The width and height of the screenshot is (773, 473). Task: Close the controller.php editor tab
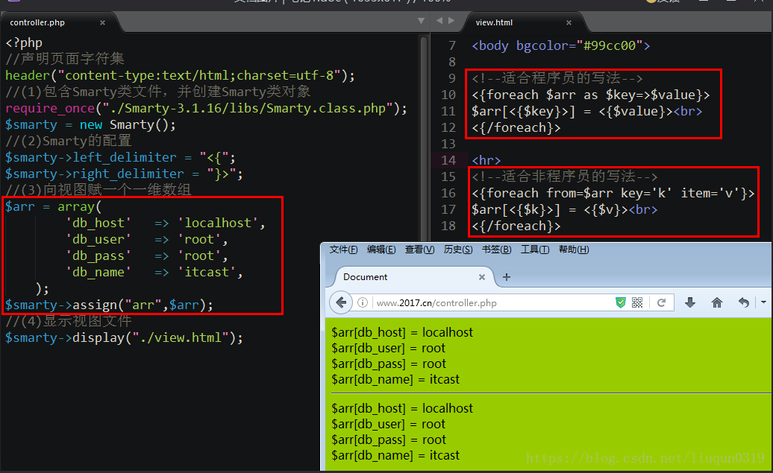coord(102,22)
